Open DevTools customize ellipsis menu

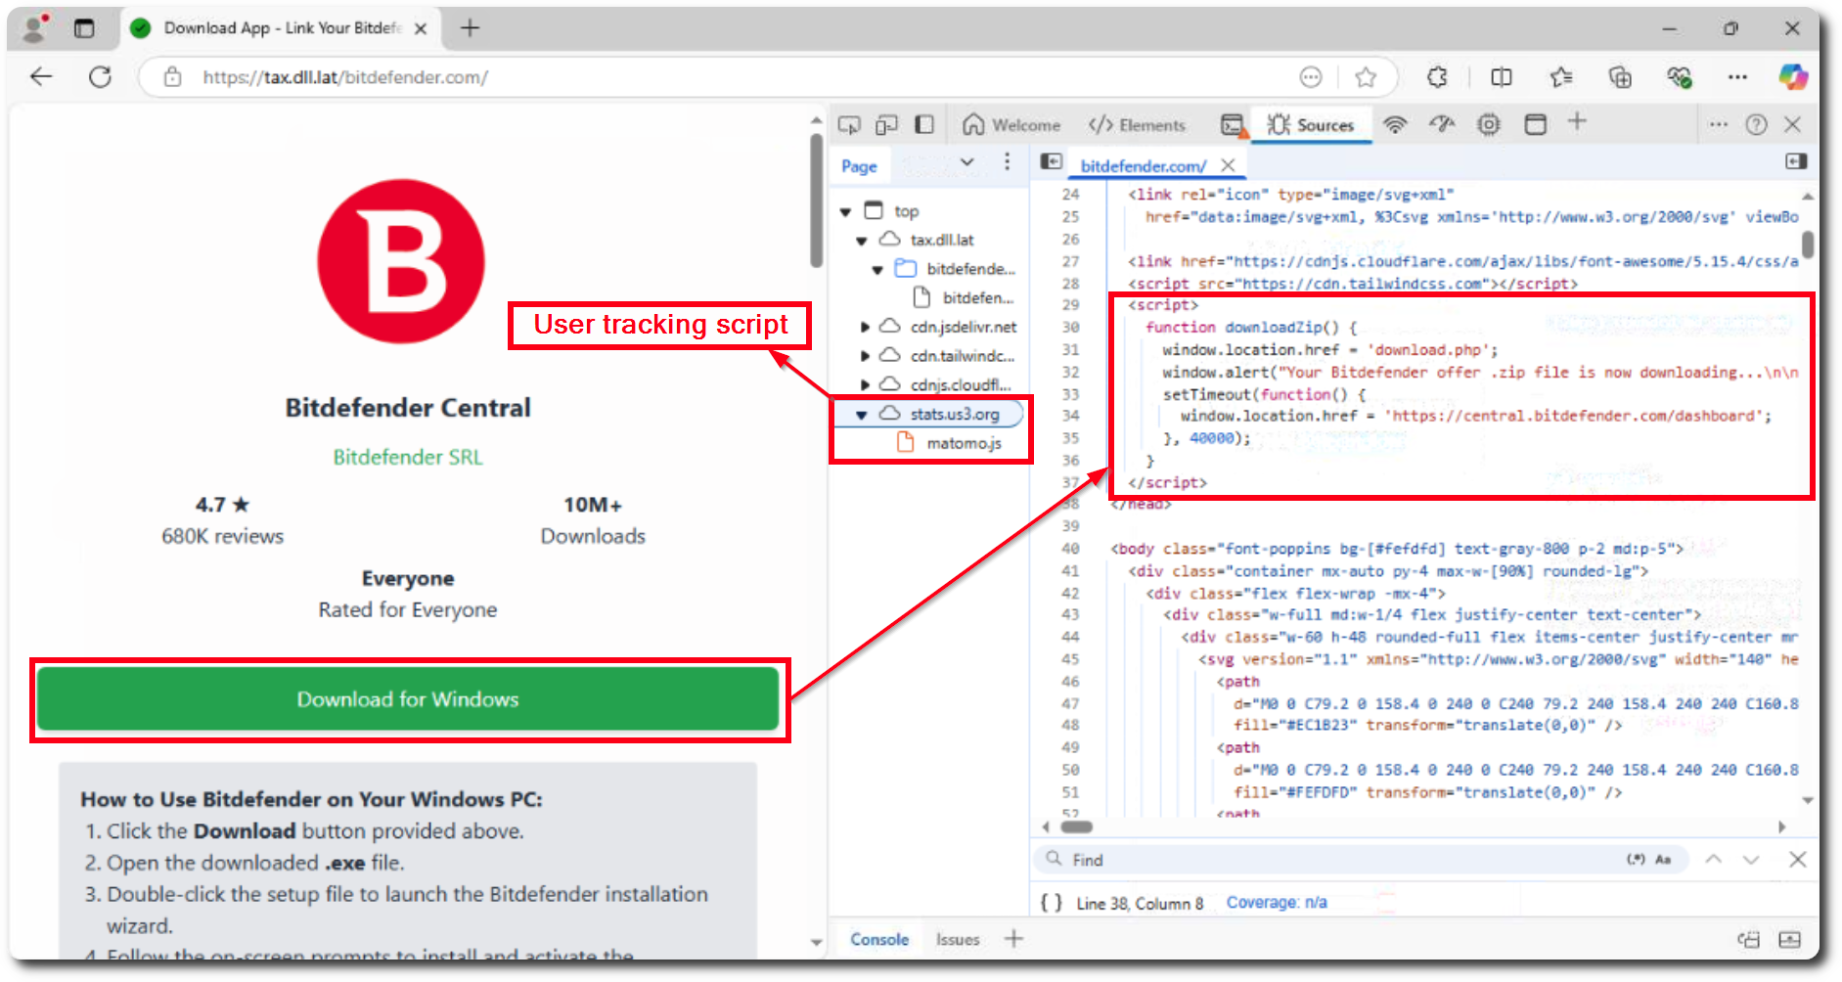[1718, 124]
